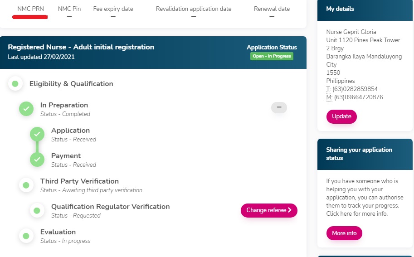Click the Third Party Verification status dot

pos(26,185)
